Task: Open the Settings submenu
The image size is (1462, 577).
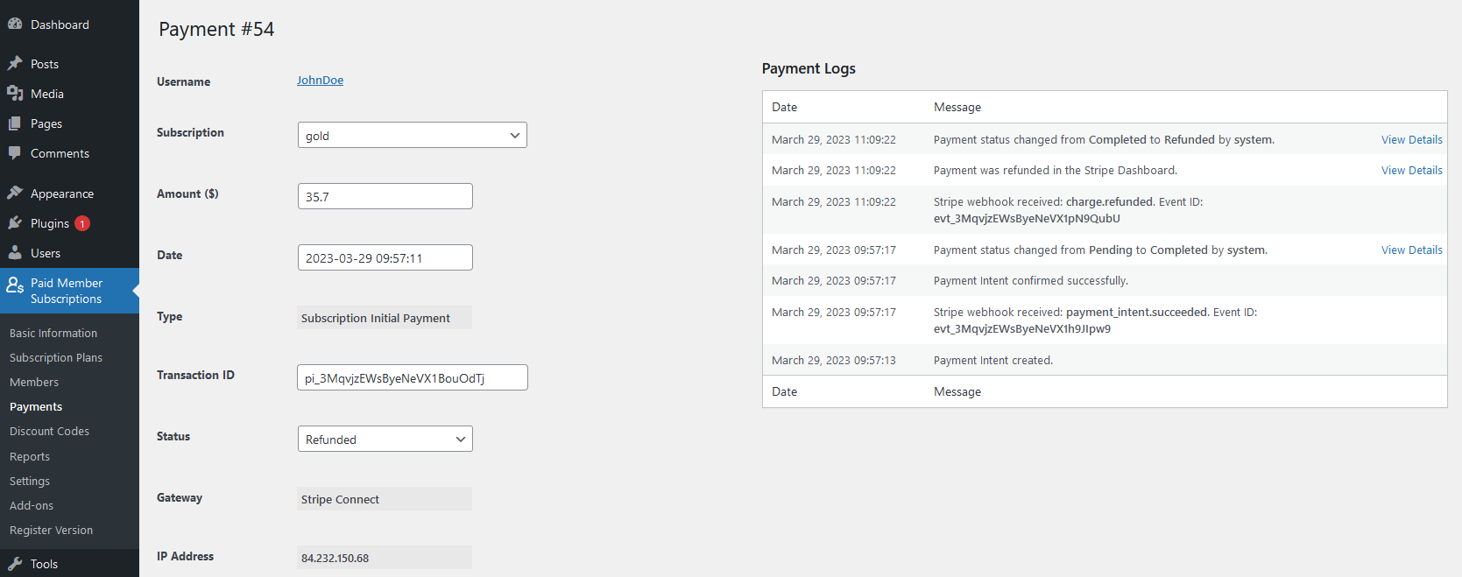Action: tap(30, 481)
